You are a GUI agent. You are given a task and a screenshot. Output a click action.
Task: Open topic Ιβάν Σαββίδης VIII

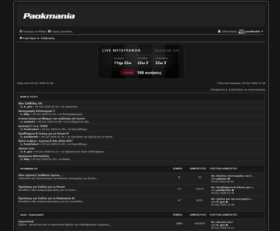coord(30,103)
